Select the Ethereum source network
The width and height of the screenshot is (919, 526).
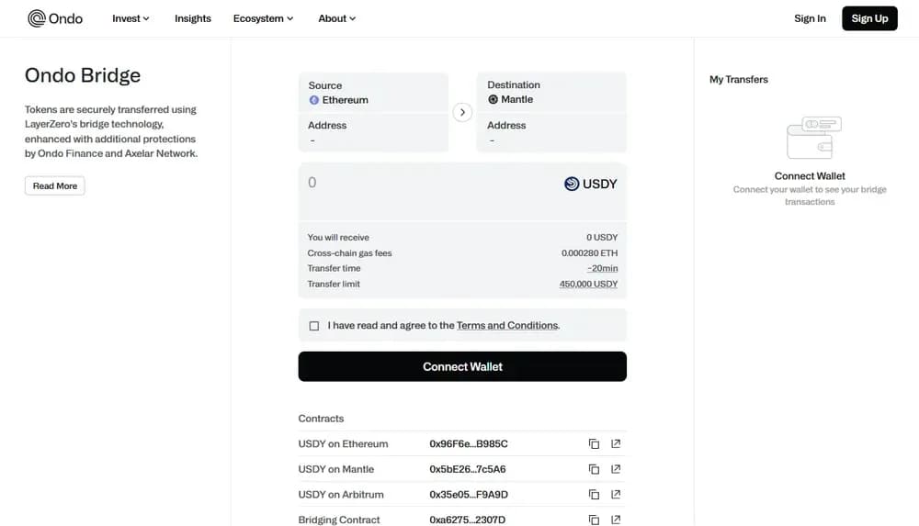click(339, 100)
